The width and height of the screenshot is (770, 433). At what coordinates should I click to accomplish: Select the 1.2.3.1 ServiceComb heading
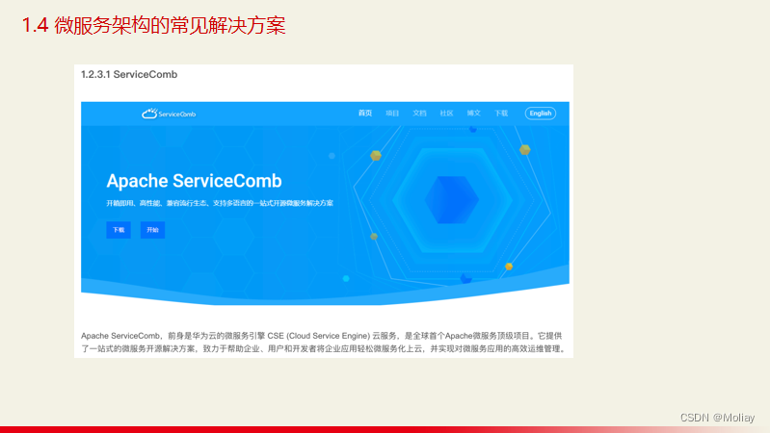(x=129, y=74)
